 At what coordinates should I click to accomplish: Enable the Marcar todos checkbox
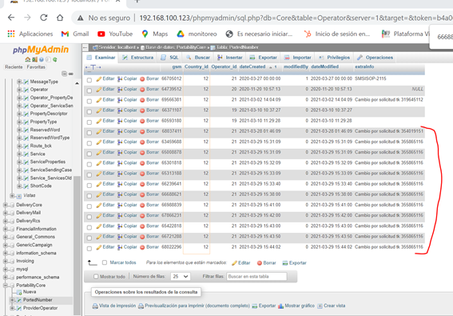[105, 262]
